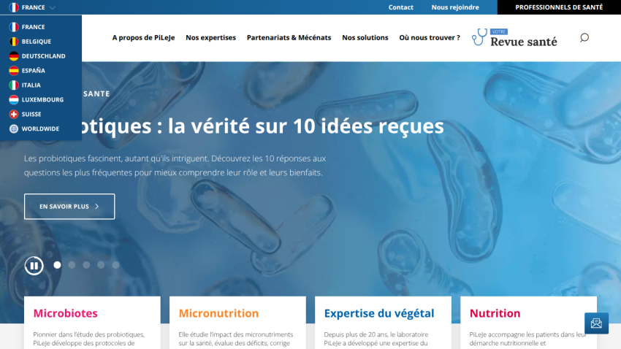Pause the hero carousel
Screen dimensions: 621x349
coord(34,266)
